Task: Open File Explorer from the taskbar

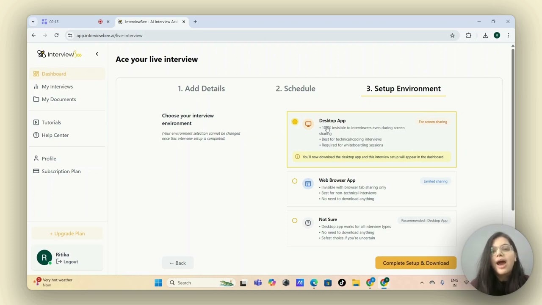Action: 356,283
